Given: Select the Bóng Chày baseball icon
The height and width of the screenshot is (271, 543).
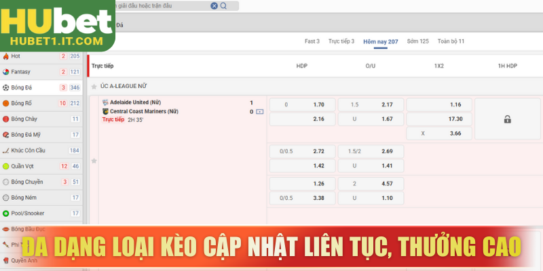Looking at the screenshot, I should point(5,119).
